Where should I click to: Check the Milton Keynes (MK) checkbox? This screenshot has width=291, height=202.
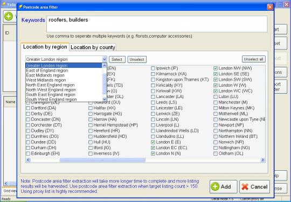[x=216, y=108]
